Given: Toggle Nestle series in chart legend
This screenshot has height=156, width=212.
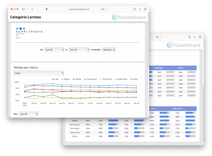Looking at the screenshot, I should point(77,79).
